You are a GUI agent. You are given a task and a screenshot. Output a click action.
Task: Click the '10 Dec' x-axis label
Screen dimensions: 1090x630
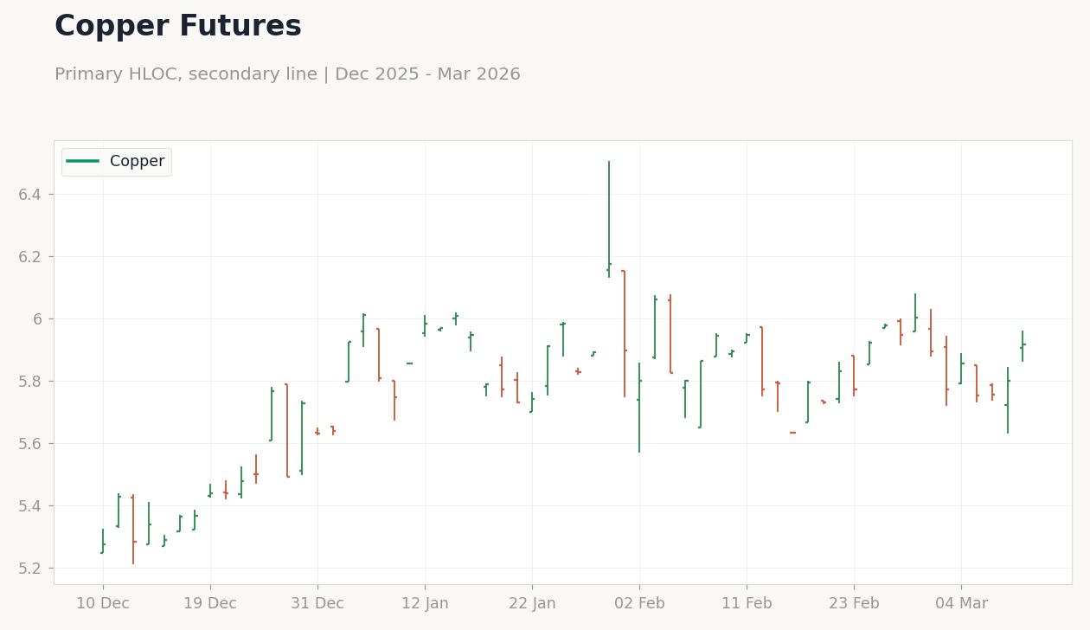103,604
